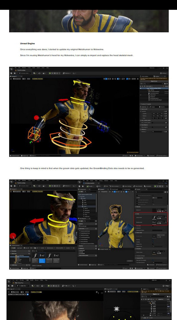Switch to Event Graph tab in Blueprint editor
177x320 pixels.
tap(114, 190)
